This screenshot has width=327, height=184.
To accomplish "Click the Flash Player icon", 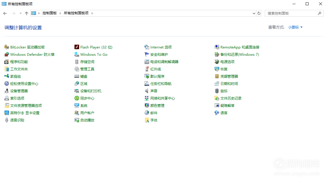I will coord(77,47).
